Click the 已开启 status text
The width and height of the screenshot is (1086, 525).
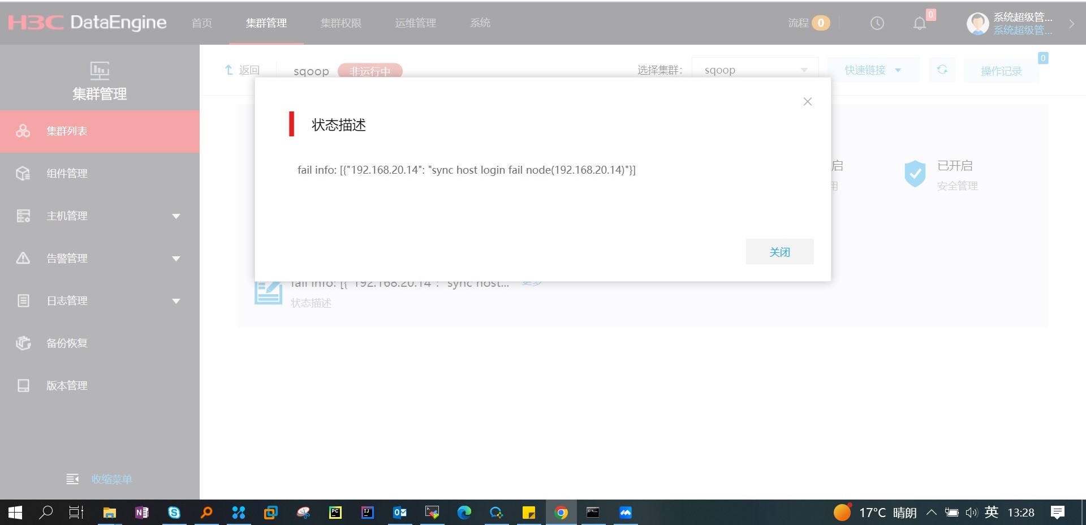point(955,166)
